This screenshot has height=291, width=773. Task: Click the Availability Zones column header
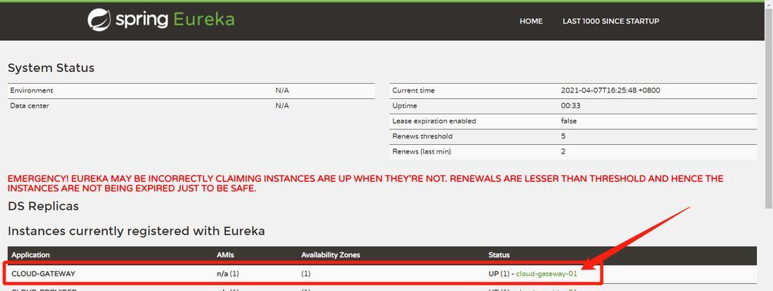[331, 255]
